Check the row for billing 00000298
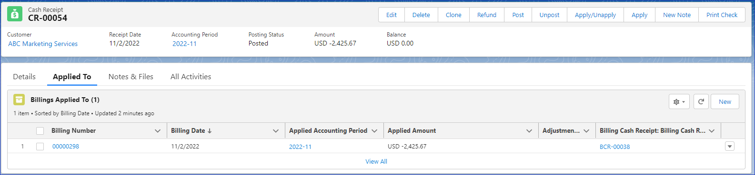The height and width of the screenshot is (175, 755). point(40,147)
